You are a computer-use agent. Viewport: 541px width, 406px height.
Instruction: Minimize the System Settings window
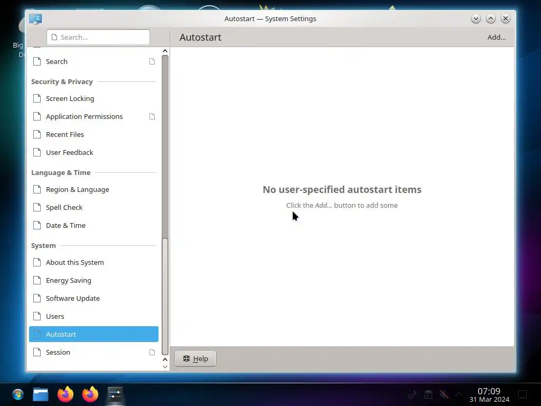coord(476,19)
